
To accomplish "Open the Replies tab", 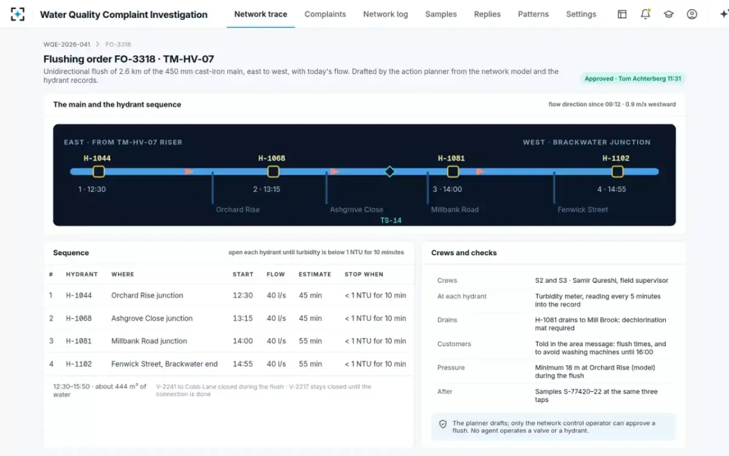I will 487,14.
